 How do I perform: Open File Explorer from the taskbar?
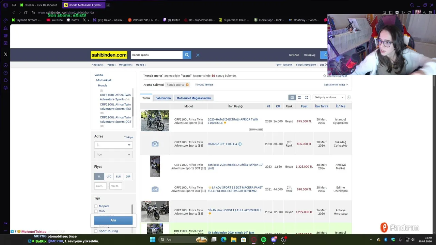point(234,240)
